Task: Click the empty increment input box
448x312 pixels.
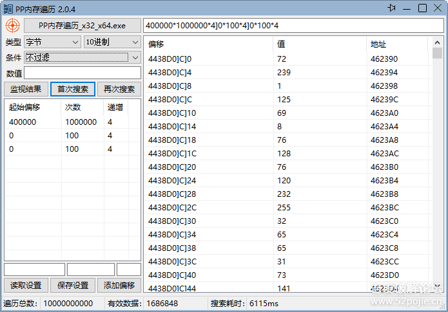Action: click(129, 270)
